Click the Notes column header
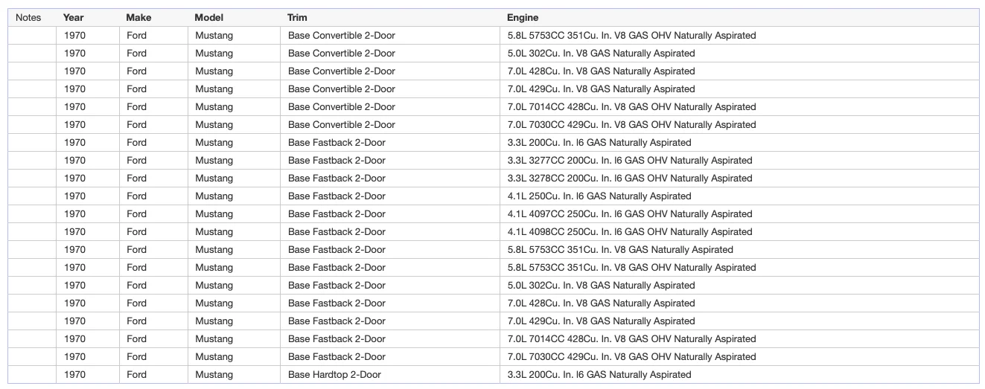 click(x=28, y=17)
